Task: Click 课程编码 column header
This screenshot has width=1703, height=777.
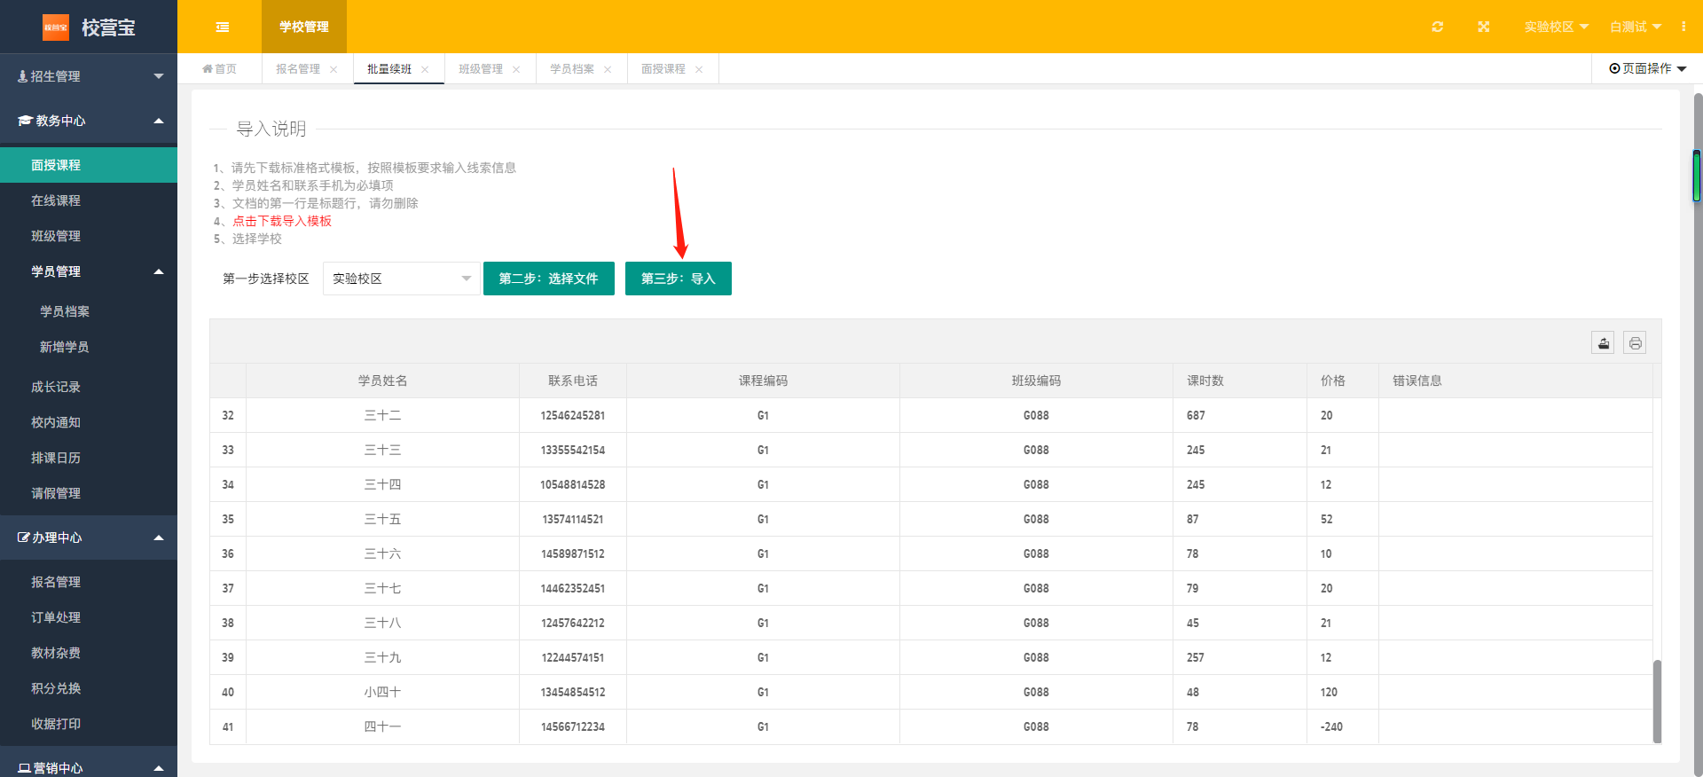Action: [763, 381]
